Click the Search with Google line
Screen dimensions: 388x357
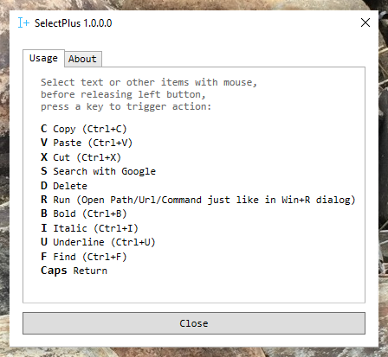tap(105, 171)
